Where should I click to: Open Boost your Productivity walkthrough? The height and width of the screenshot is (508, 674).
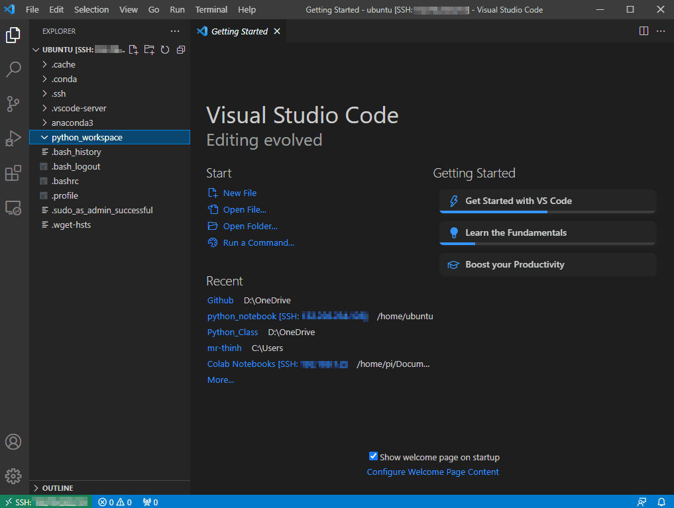tap(547, 264)
